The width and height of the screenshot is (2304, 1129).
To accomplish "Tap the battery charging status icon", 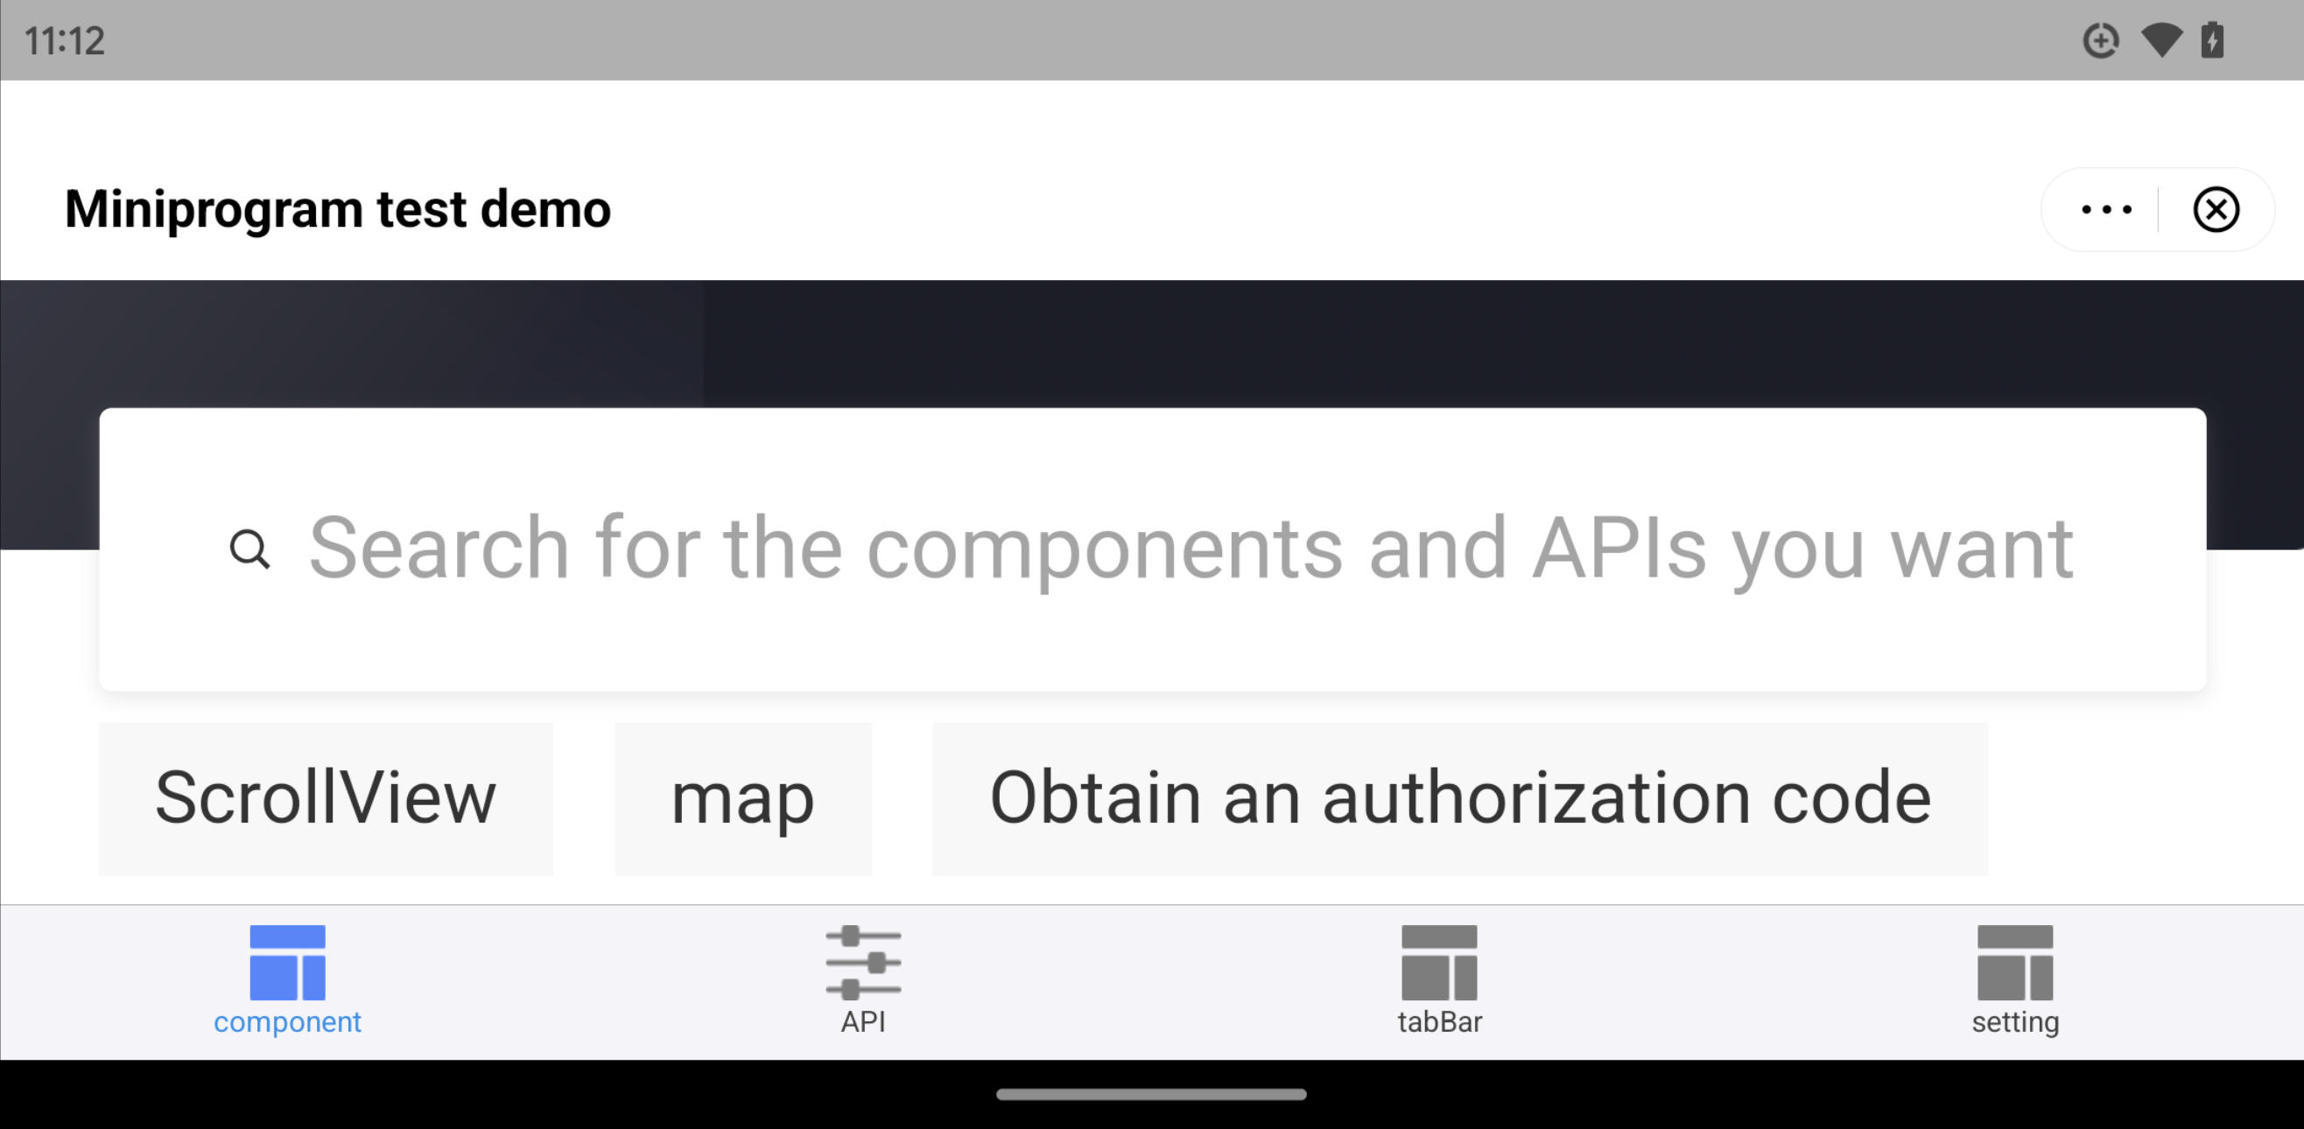I will pyautogui.click(x=2212, y=40).
